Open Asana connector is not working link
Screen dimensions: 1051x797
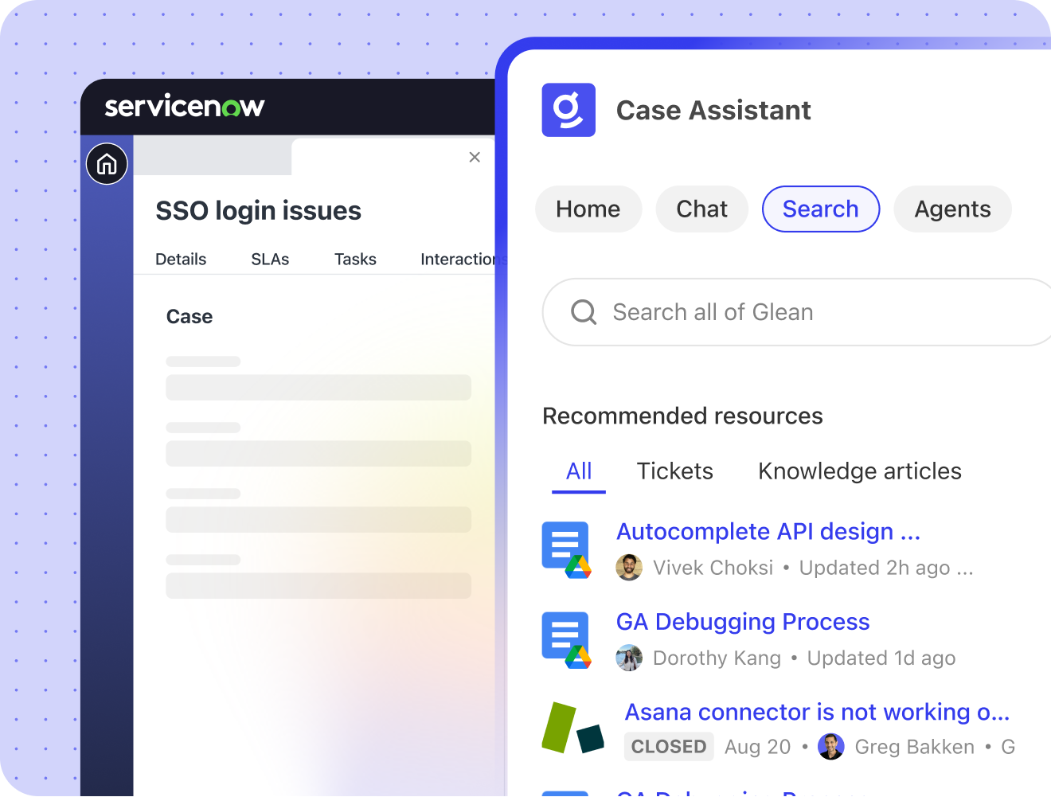(x=817, y=712)
